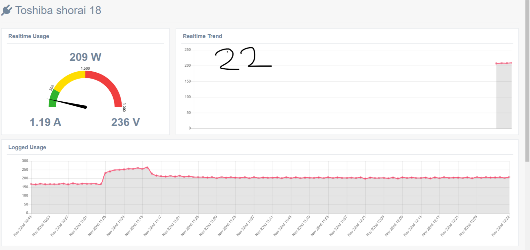Click the Toshiba shorai 18 title
The image size is (530, 250).
(58, 10)
